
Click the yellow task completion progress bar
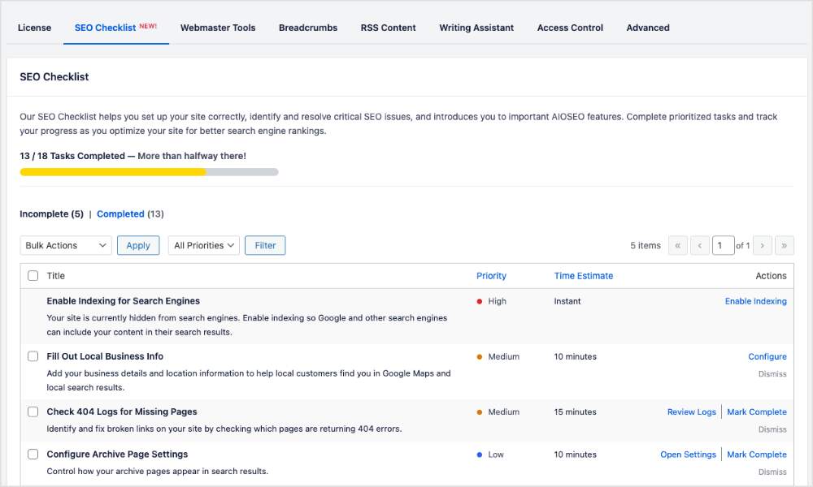[x=114, y=172]
